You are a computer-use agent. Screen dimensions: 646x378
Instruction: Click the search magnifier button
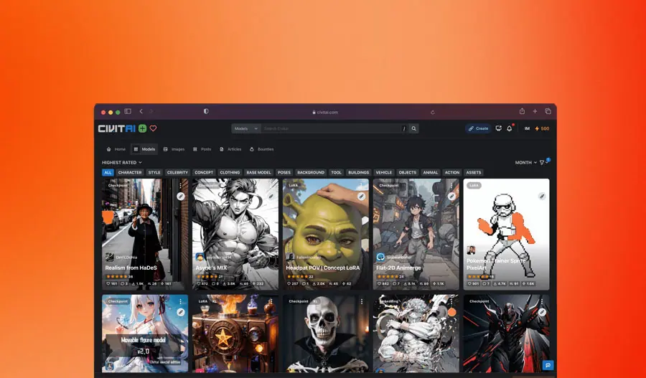(x=414, y=128)
